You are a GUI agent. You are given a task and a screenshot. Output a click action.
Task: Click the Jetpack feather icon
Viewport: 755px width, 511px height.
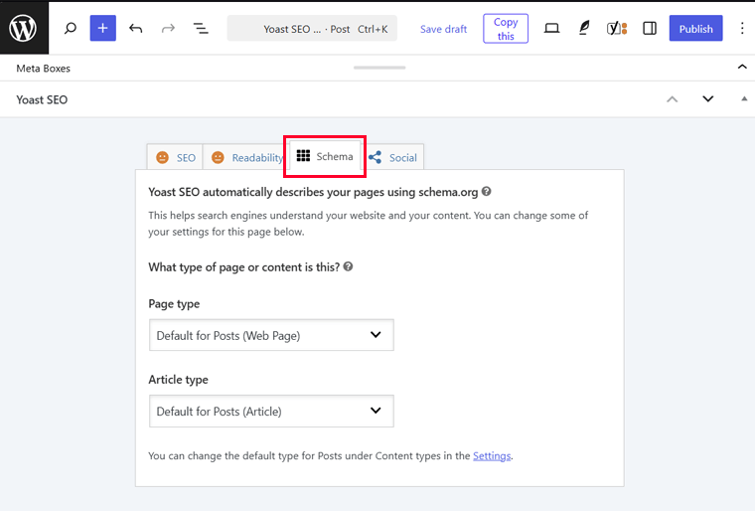[584, 29]
